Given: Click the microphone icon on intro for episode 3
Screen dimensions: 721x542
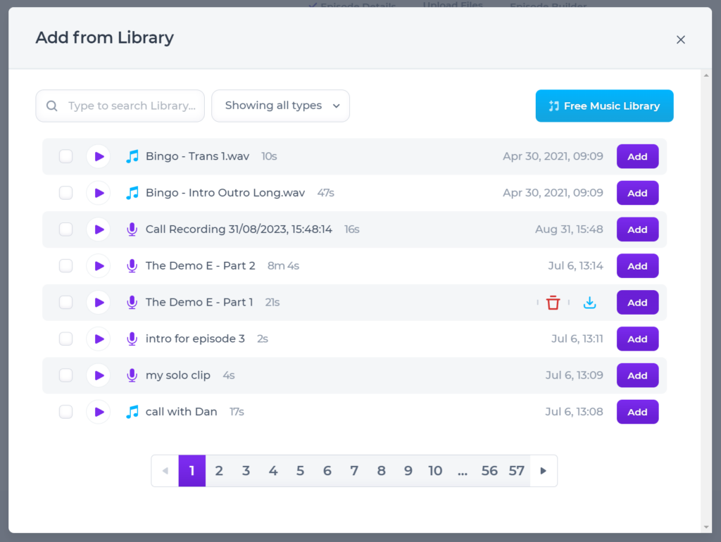Looking at the screenshot, I should (x=132, y=339).
